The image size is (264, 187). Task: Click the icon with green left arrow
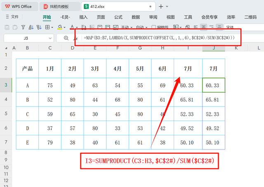(x=115, y=27)
